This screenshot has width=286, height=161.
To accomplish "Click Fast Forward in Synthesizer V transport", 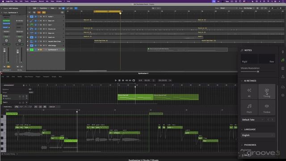I will tap(130, 80).
